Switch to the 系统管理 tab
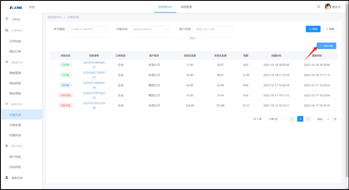 (186, 7)
